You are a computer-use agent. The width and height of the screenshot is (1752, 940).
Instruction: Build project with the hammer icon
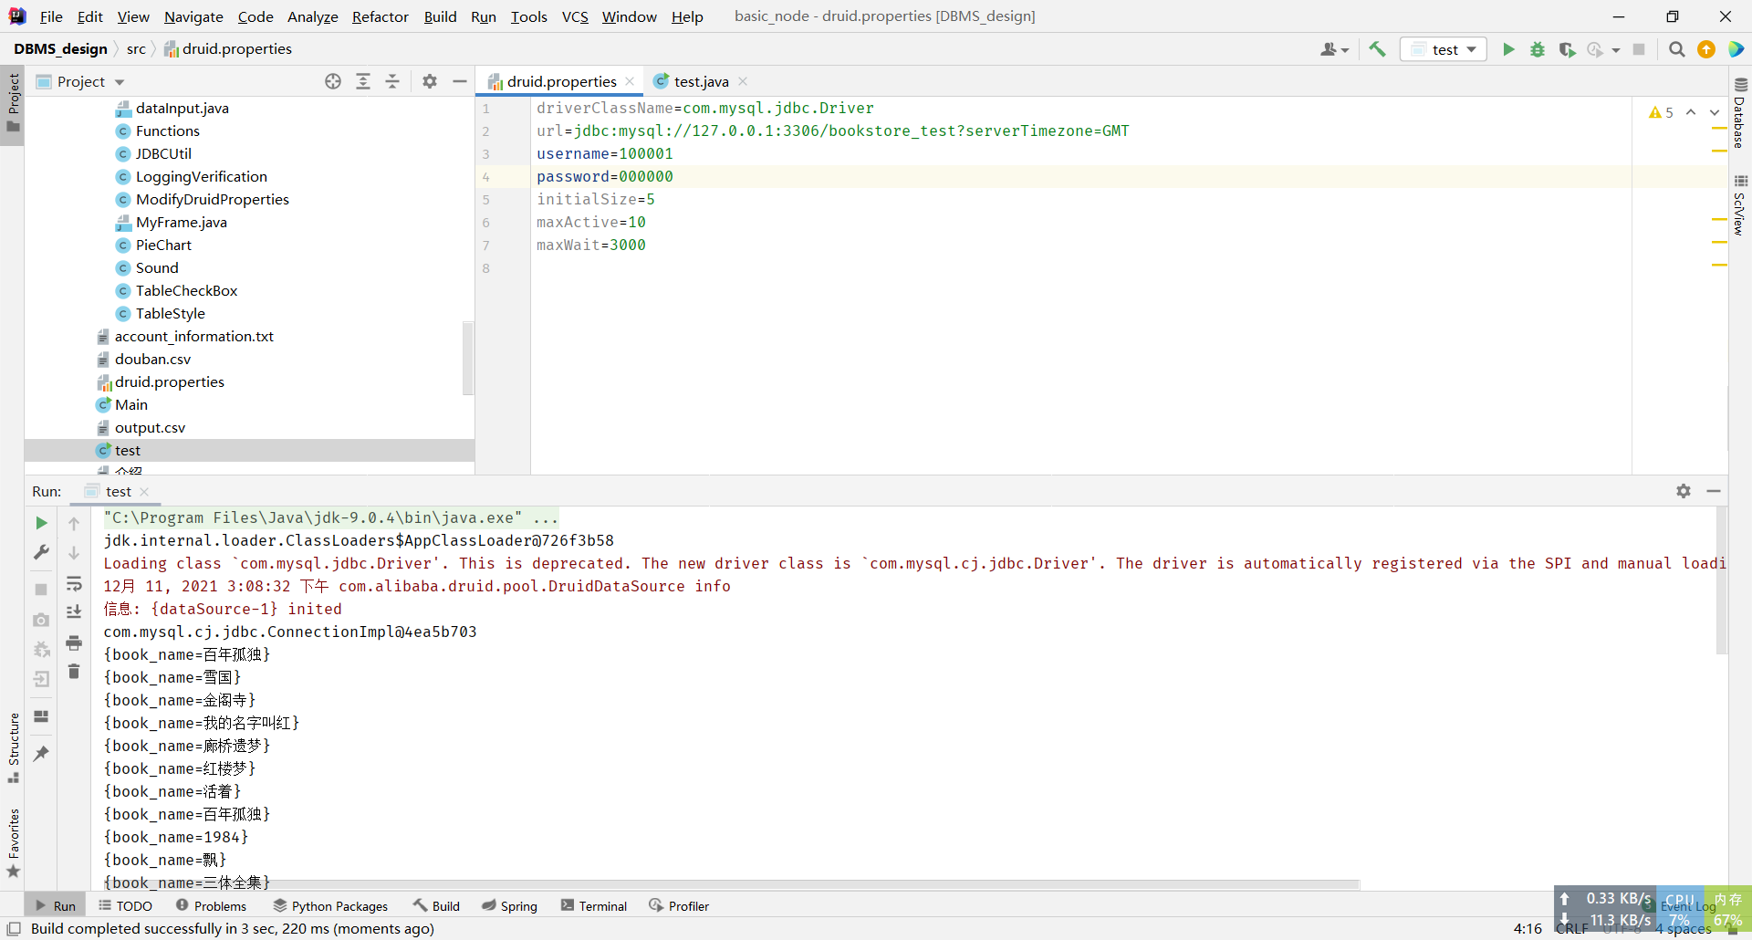1378,49
